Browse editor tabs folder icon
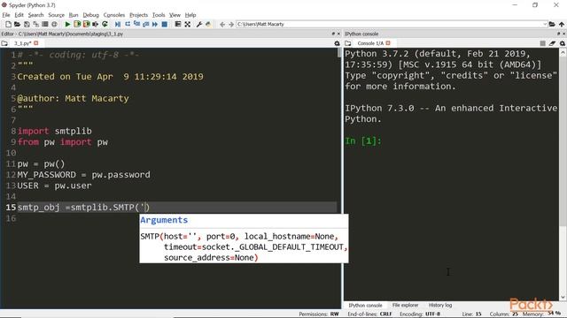 click(x=4, y=43)
